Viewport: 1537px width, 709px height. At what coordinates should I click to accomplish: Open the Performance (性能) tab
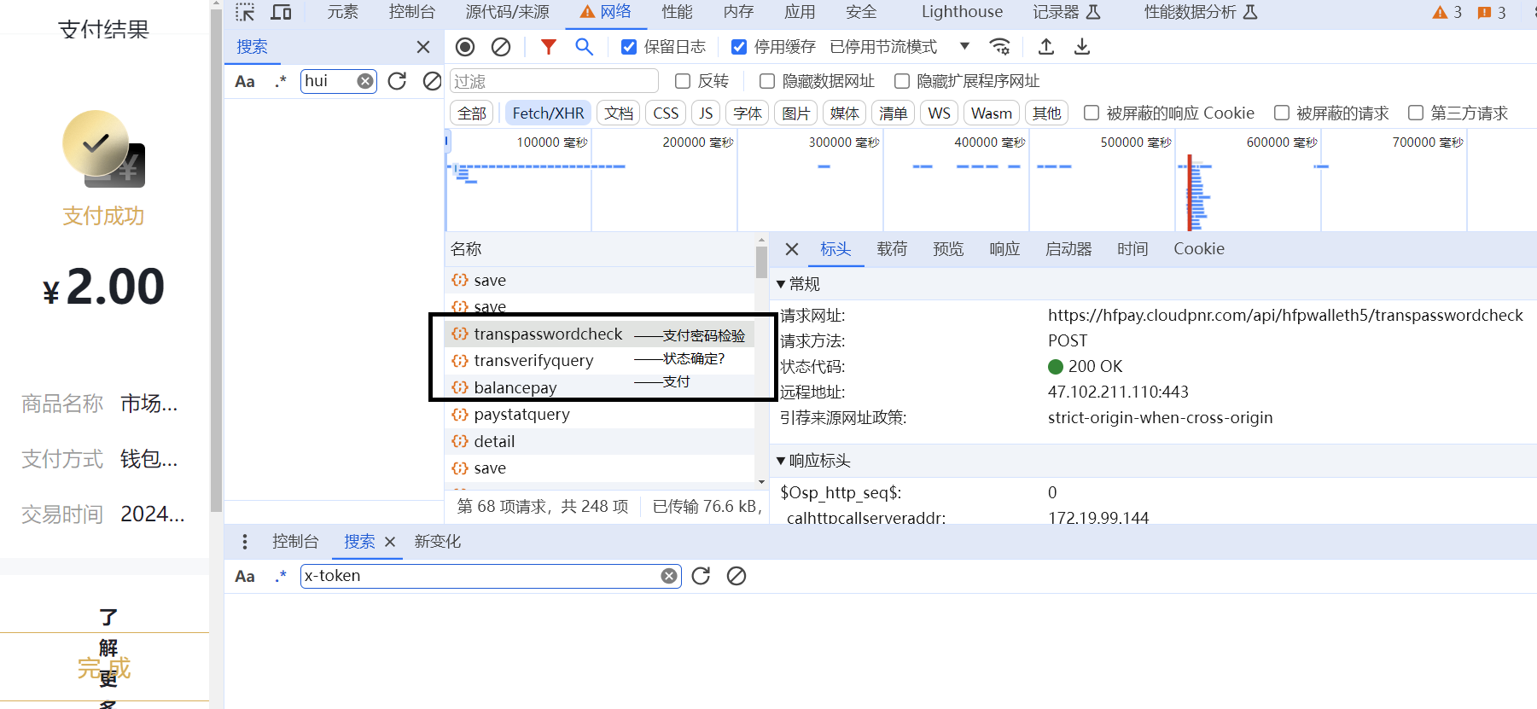pos(678,12)
